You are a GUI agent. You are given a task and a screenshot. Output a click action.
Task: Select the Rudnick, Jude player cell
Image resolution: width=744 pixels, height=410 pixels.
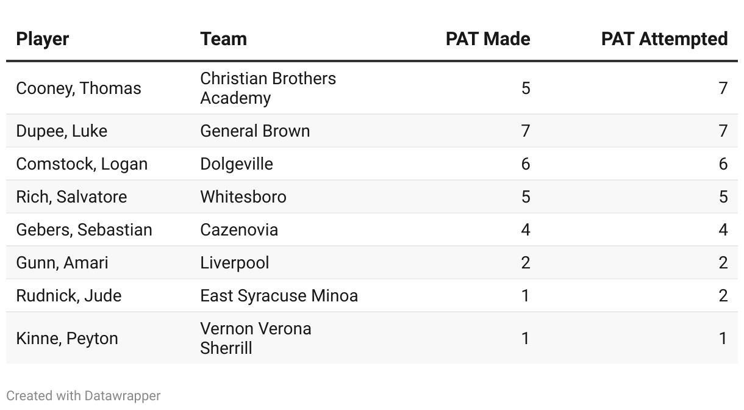[x=69, y=296]
